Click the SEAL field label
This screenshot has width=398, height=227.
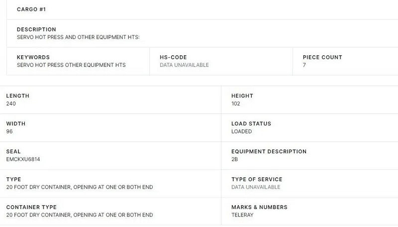tap(13, 151)
